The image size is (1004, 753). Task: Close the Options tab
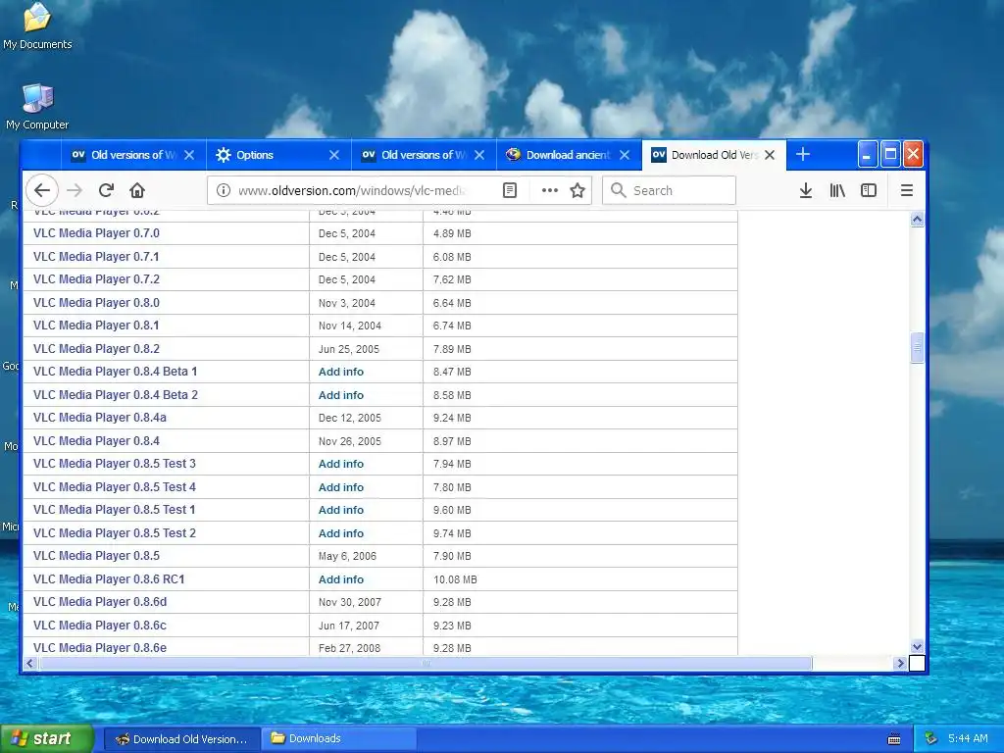tap(334, 155)
